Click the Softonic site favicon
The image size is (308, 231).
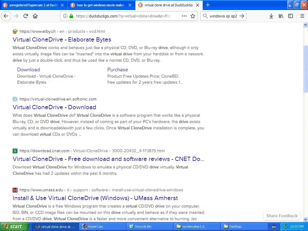[15, 99]
